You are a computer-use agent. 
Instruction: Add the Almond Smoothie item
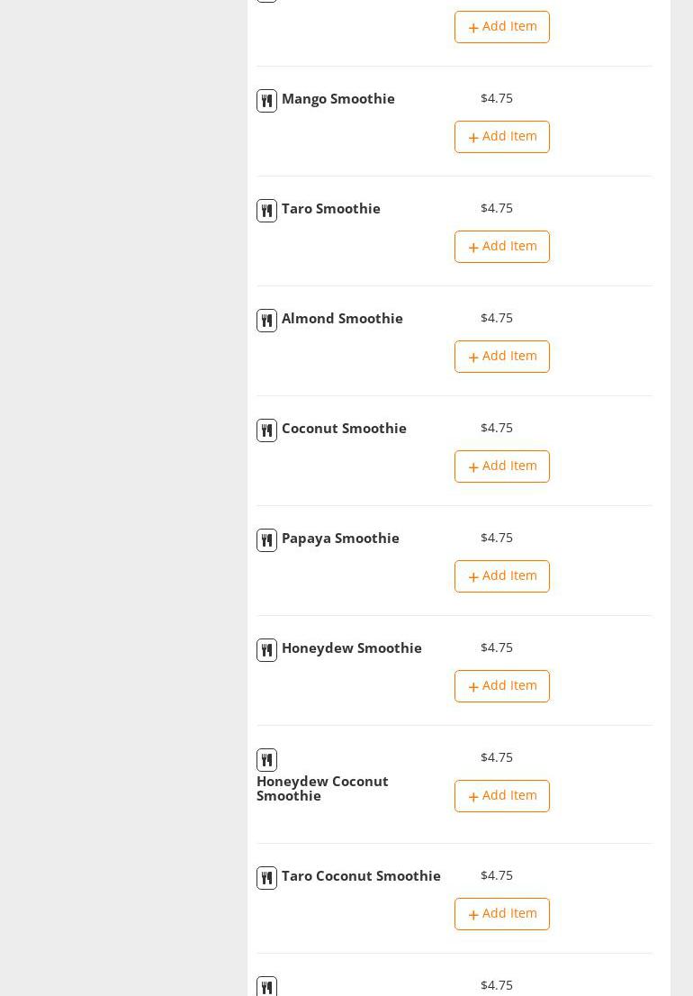[501, 357]
